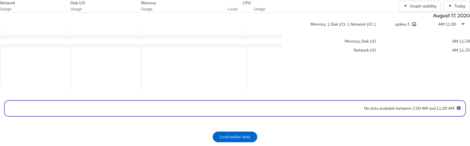Viewport: 470px width, 146px height.
Task: Click the spikes 3 summary text
Action: (402, 24)
